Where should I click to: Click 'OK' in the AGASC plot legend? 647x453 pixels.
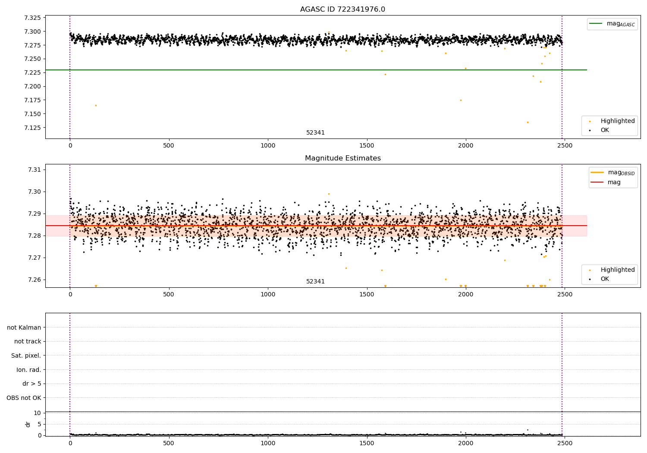[605, 130]
